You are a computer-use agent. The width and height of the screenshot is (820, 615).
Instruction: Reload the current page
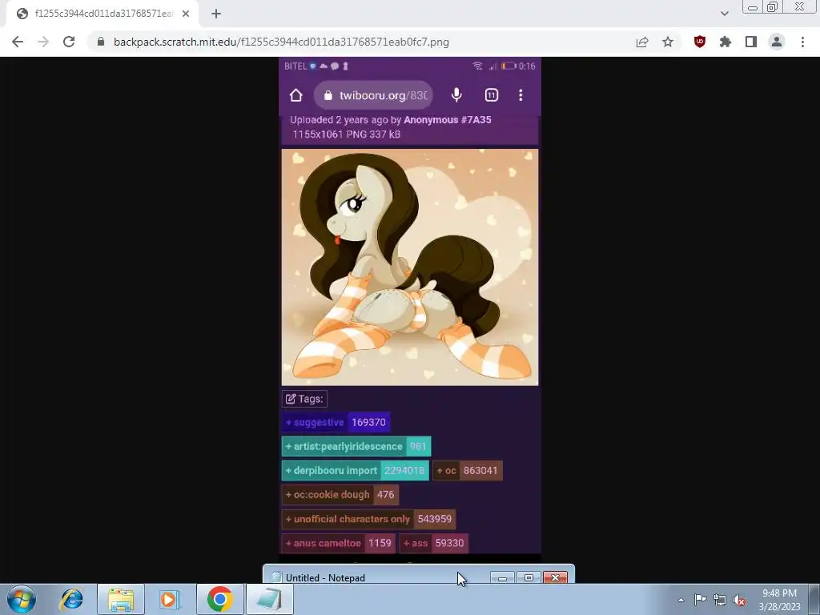69,42
